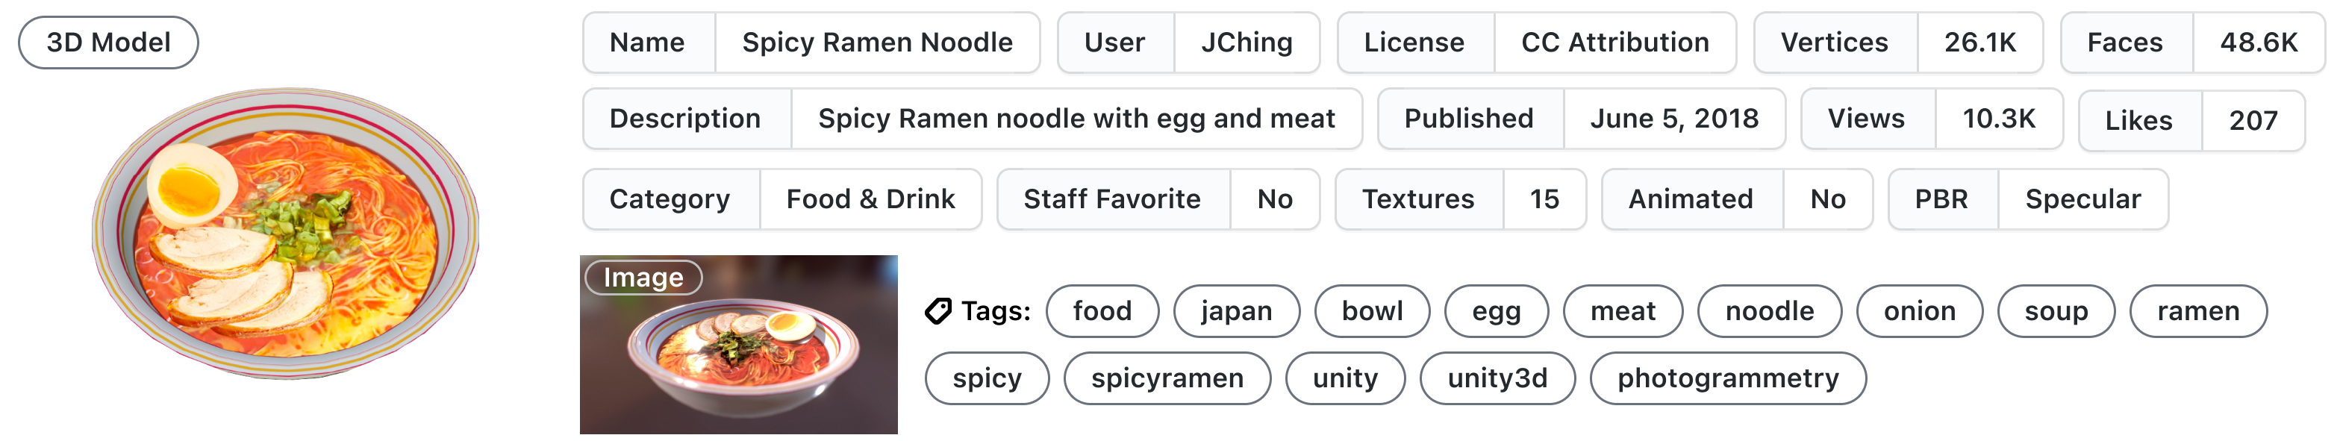The image size is (2340, 441).
Task: Click the tag icon beside Tags label
Action: coord(937,311)
